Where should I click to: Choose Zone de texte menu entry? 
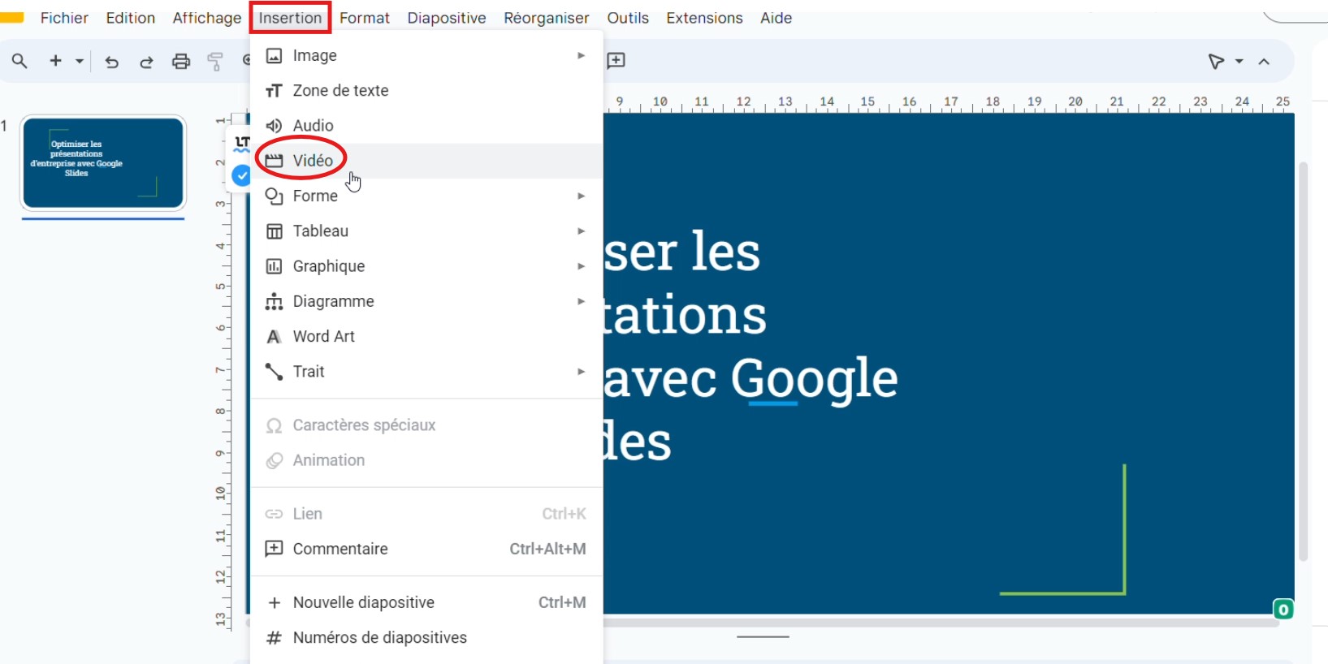click(x=426, y=90)
